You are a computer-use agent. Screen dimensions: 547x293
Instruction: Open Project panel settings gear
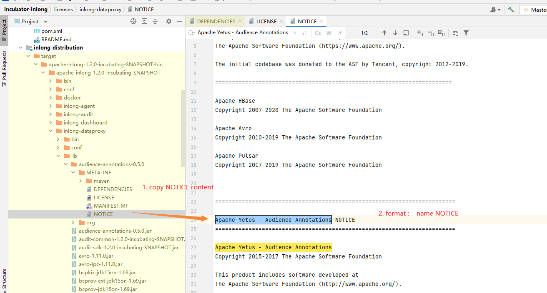pyautogui.click(x=169, y=21)
